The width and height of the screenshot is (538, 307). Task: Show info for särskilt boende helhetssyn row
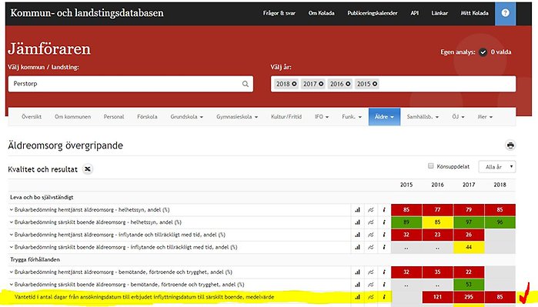pyautogui.click(x=384, y=222)
